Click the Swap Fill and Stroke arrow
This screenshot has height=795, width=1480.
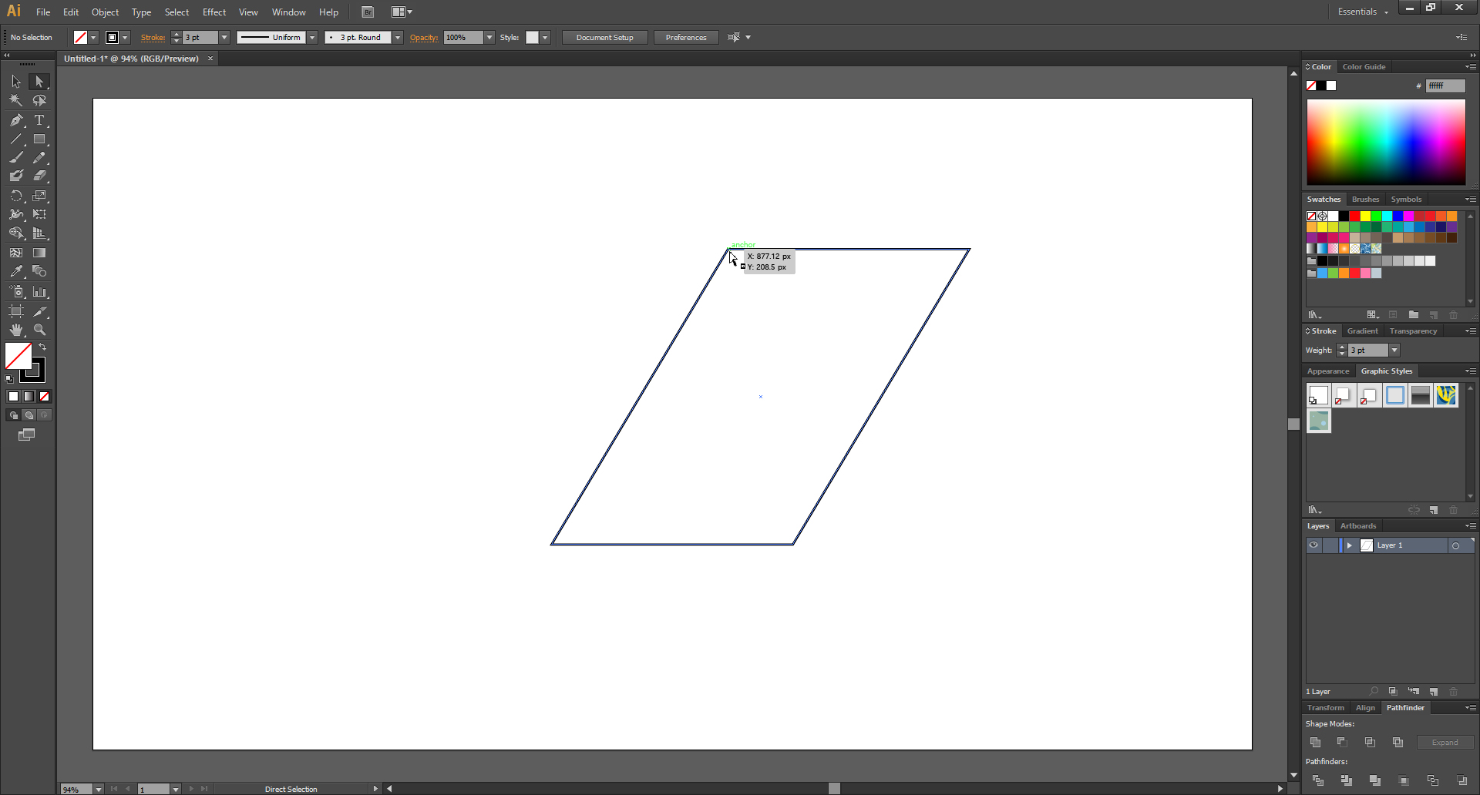pos(43,347)
